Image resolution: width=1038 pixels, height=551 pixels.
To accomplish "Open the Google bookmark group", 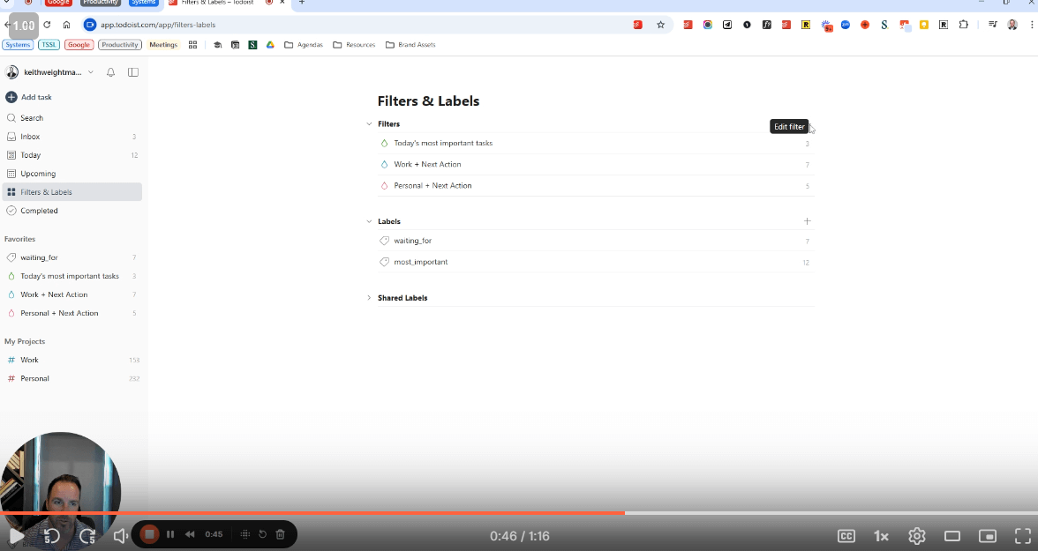I will 79,44.
